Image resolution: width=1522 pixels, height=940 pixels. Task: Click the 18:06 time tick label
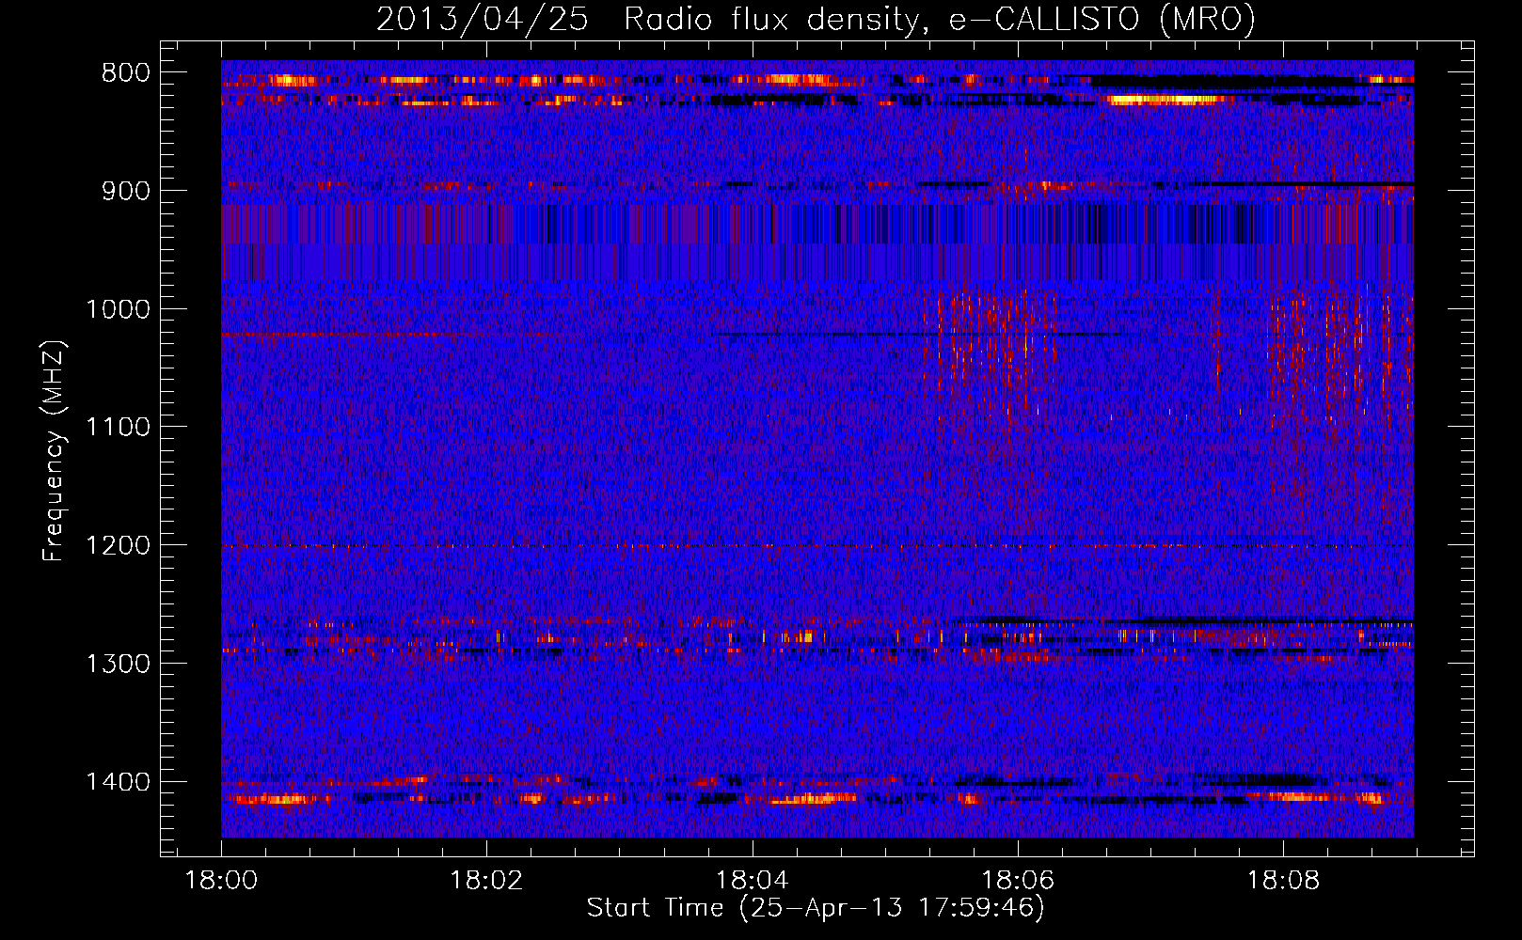(1017, 881)
